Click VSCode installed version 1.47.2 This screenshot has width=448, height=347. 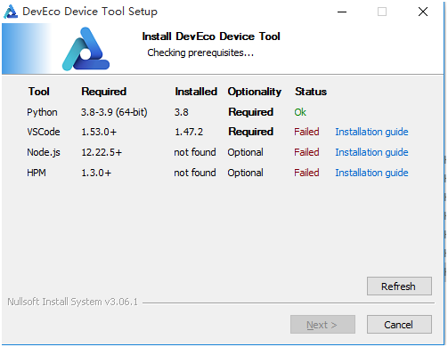pos(189,132)
